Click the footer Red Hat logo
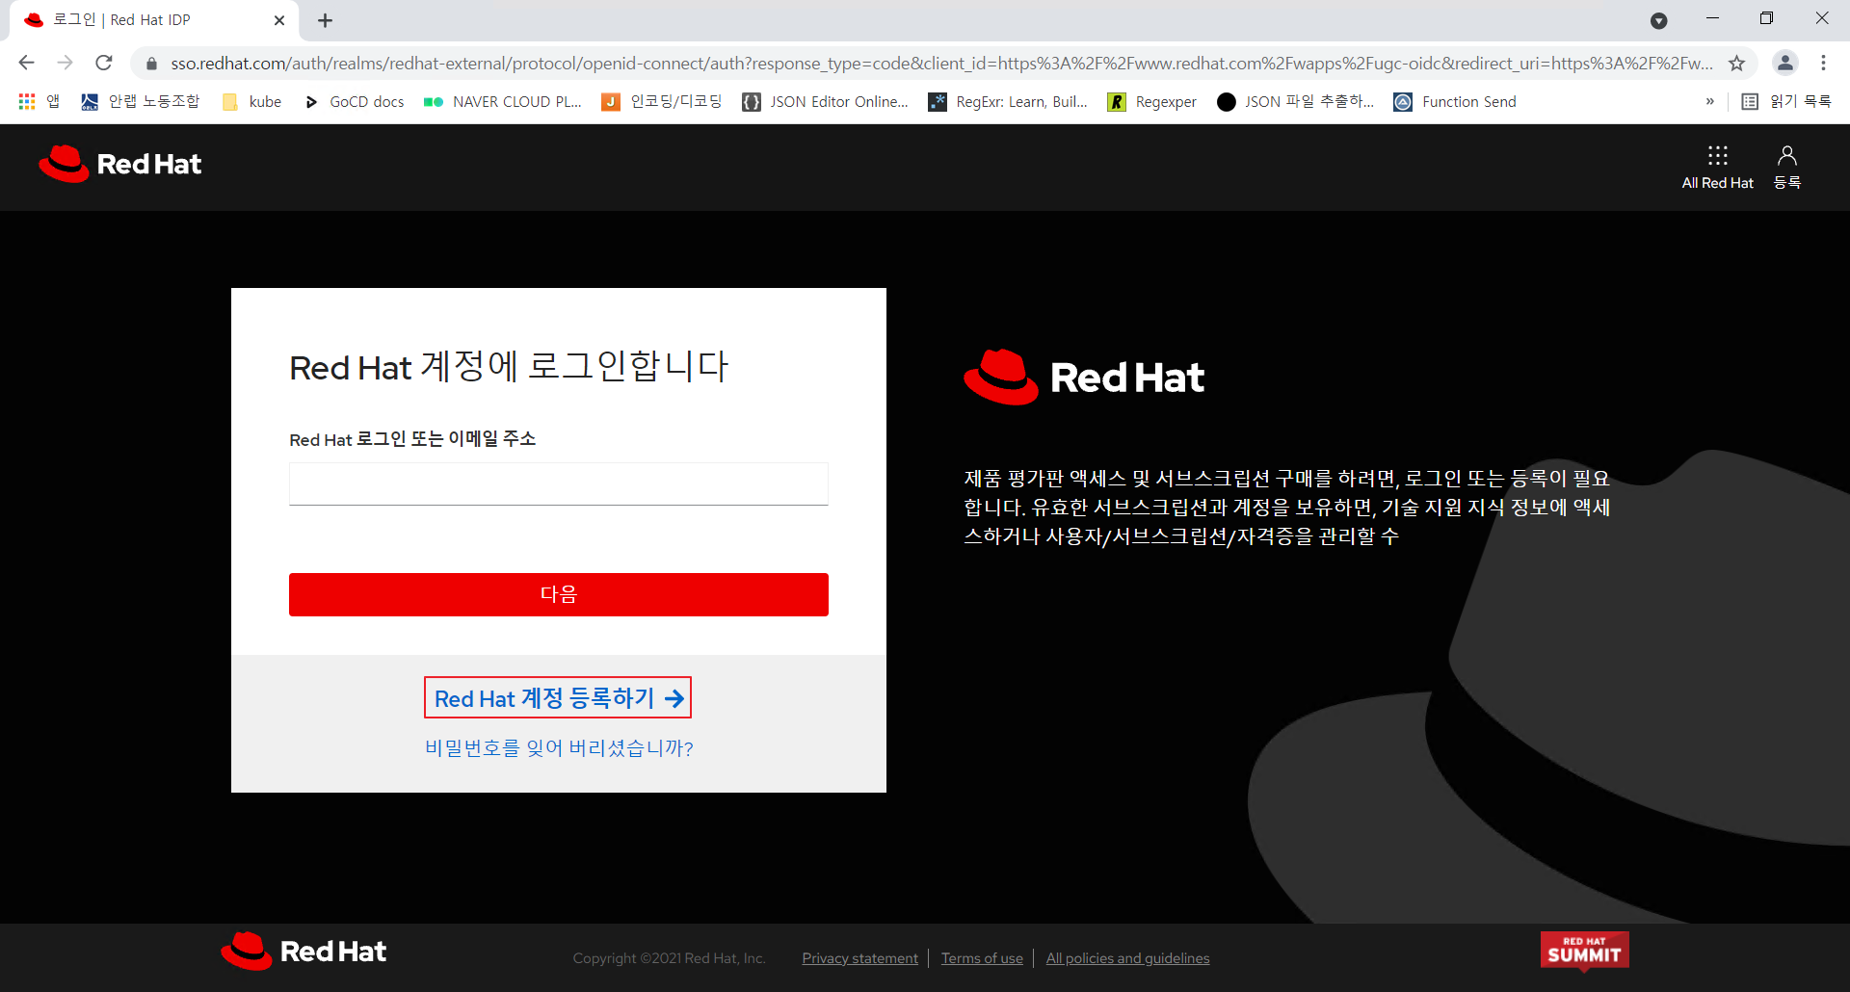Screen dimensions: 1850x992 coord(304,952)
